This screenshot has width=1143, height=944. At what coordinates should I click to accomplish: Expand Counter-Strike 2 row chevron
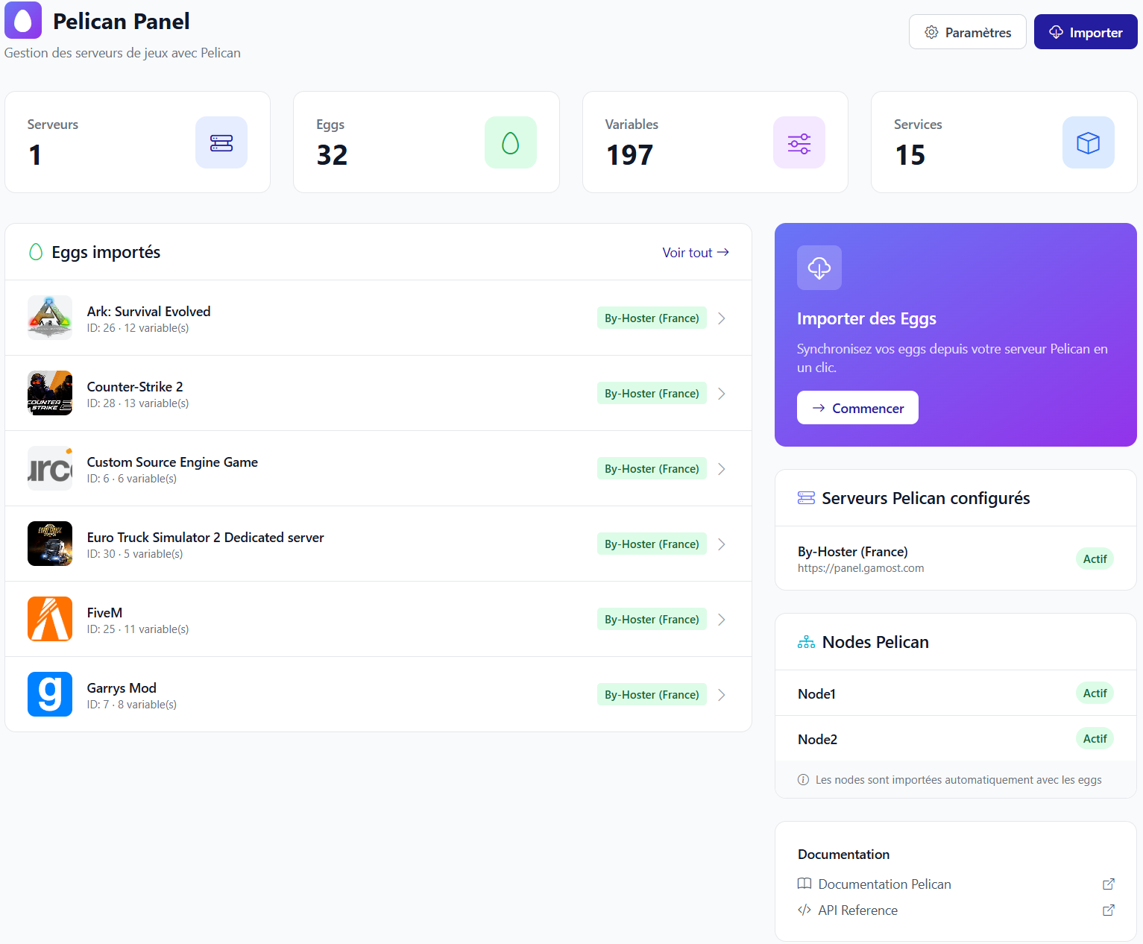(x=721, y=394)
